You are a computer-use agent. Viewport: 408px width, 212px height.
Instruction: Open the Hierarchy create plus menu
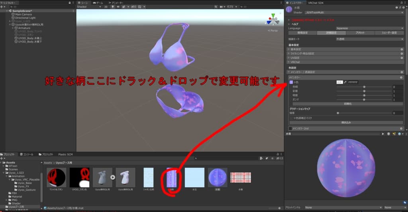point(2,7)
